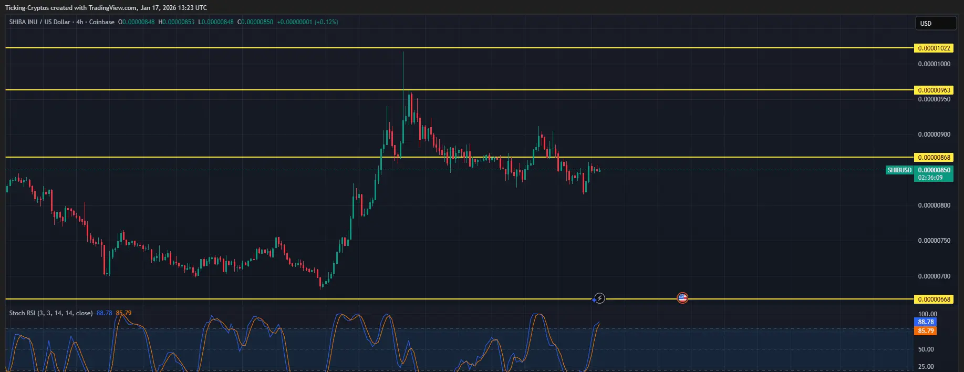This screenshot has width=964, height=372.
Task: Select the 0.00001022 price line label
Action: tap(934, 48)
